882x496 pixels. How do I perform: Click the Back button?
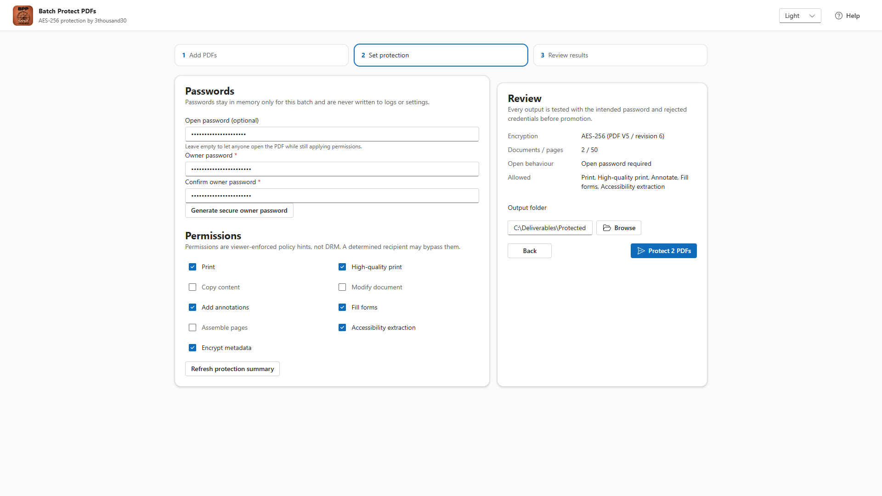tap(529, 251)
